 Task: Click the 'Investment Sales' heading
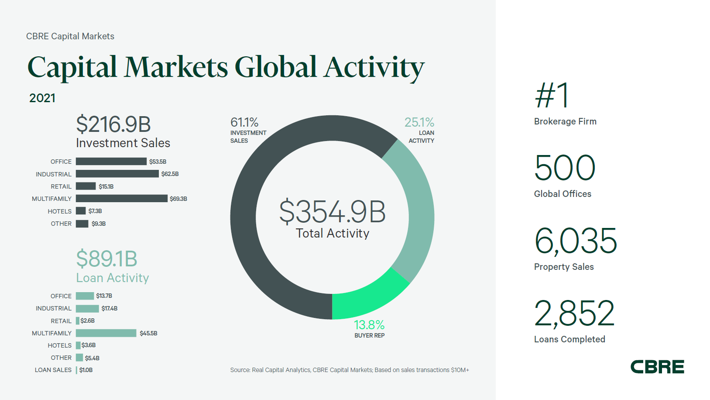(123, 143)
